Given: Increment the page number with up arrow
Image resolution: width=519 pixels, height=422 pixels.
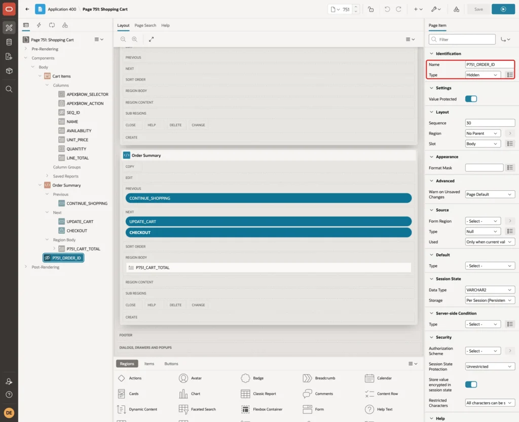Looking at the screenshot, I should [x=356, y=7].
